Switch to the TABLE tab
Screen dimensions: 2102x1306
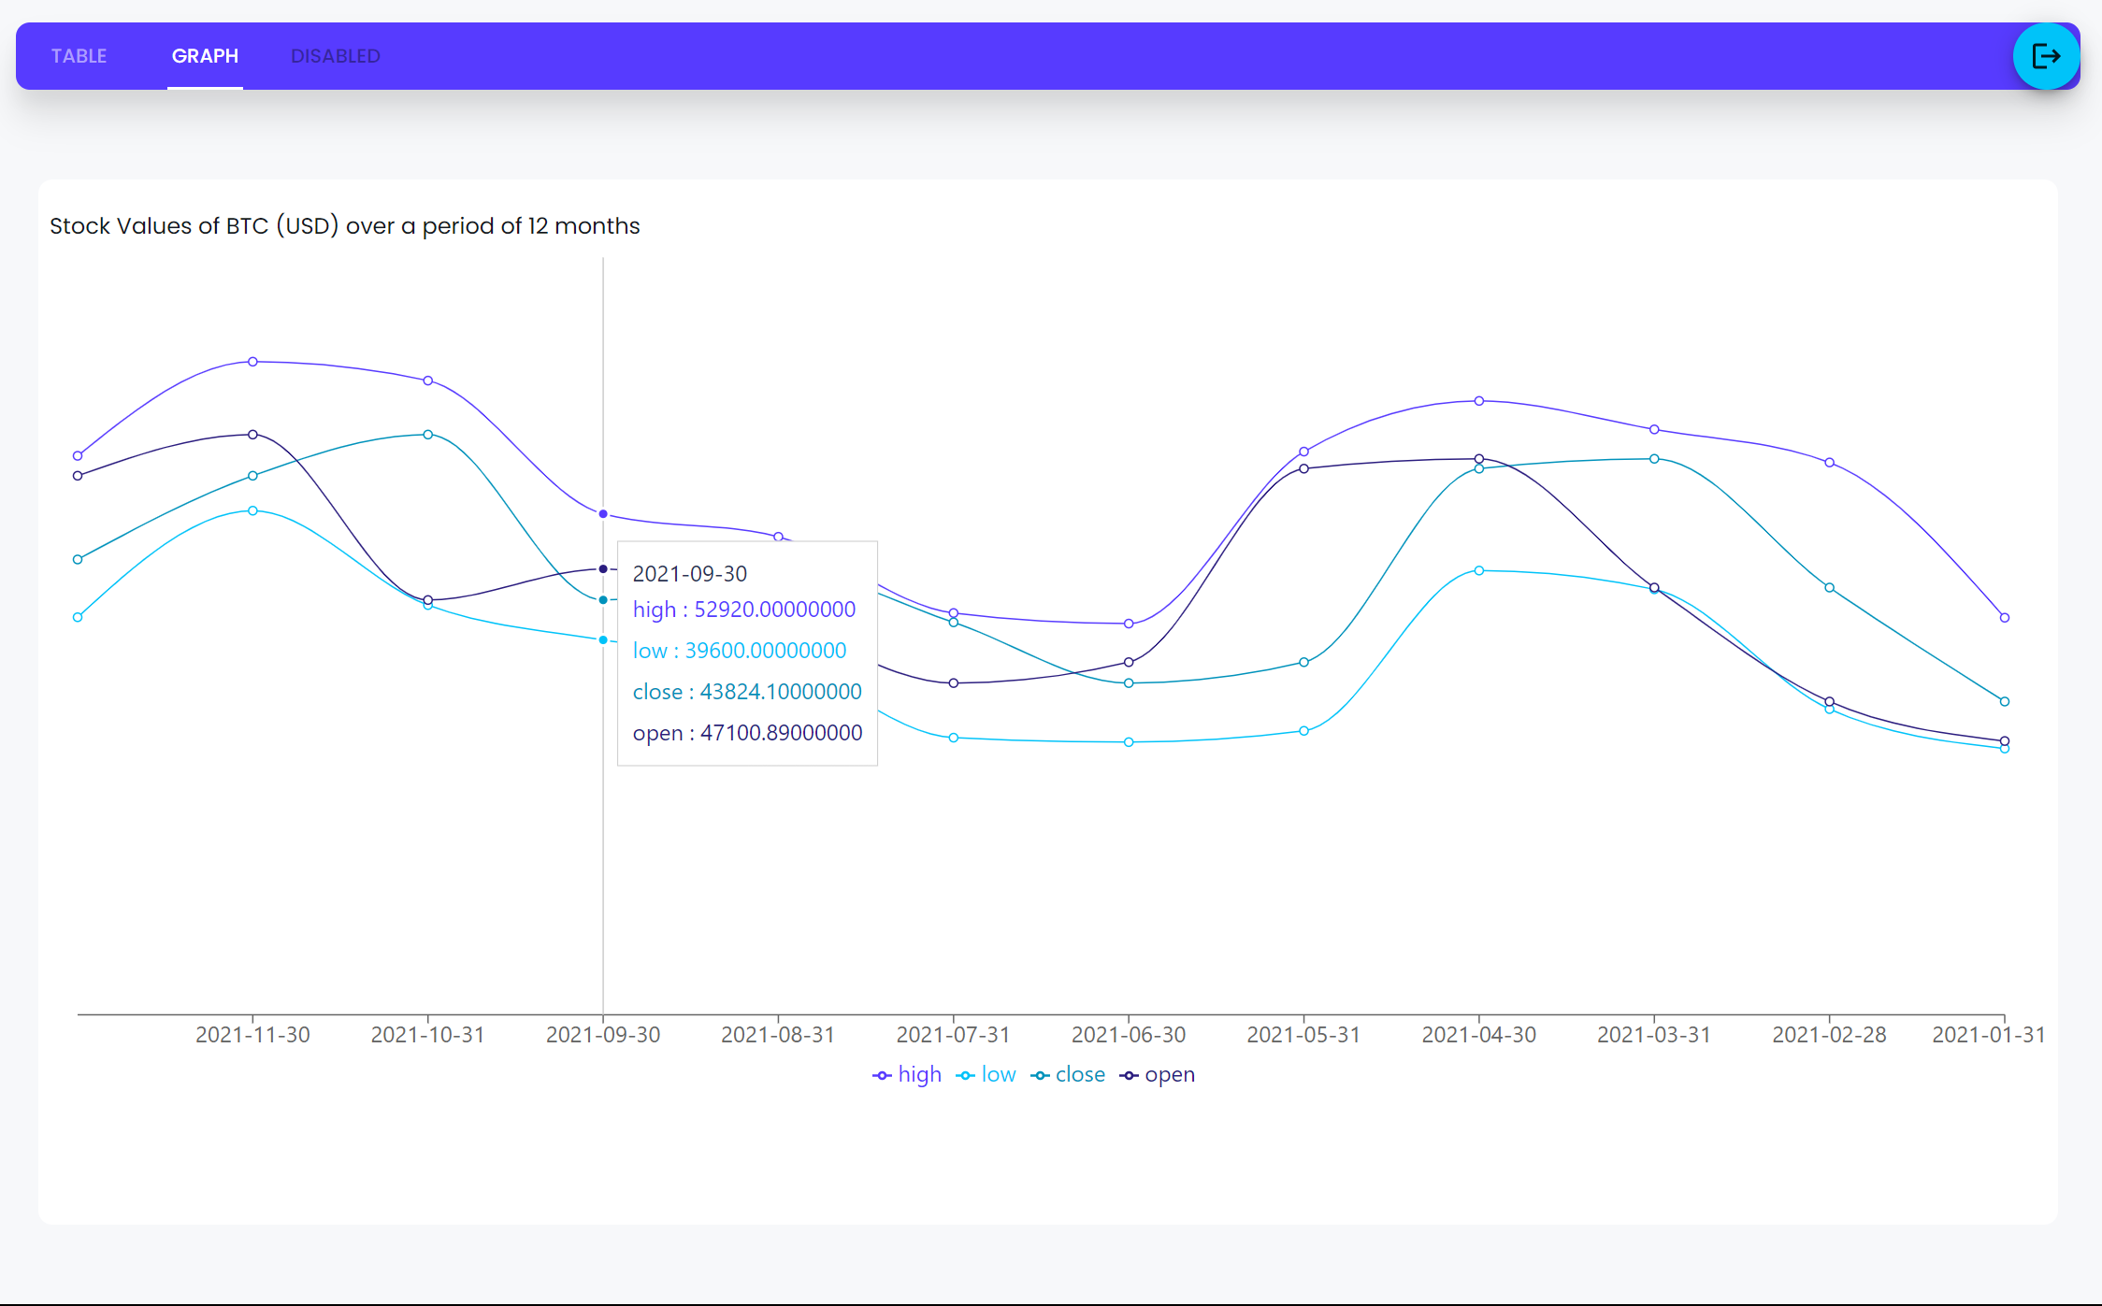click(x=79, y=56)
